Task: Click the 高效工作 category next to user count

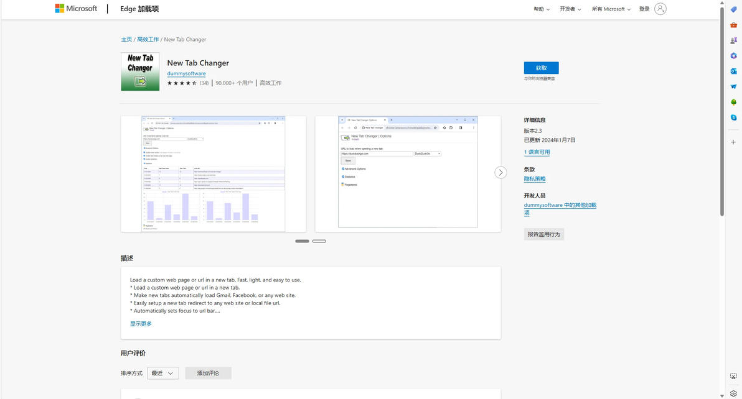Action: (x=271, y=83)
